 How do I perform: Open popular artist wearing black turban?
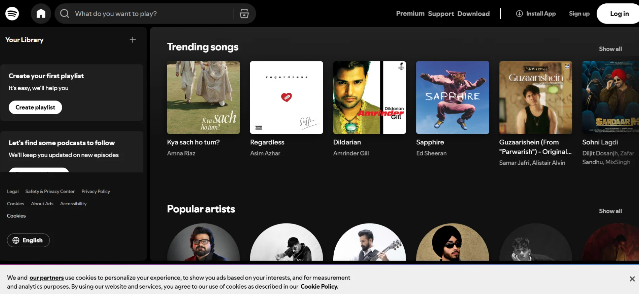pos(453,242)
